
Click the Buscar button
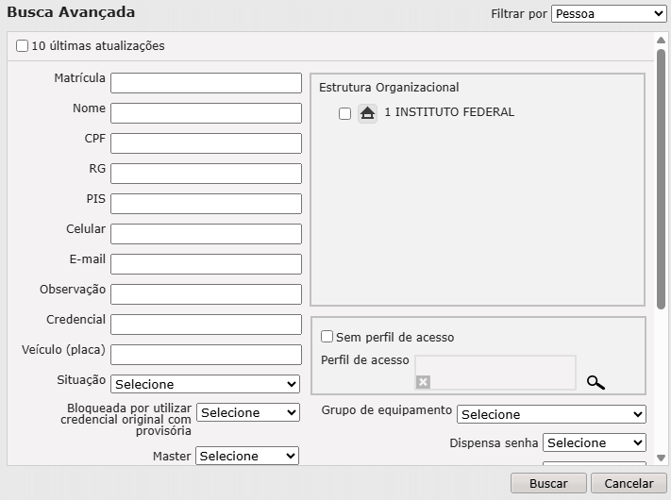pos(548,483)
